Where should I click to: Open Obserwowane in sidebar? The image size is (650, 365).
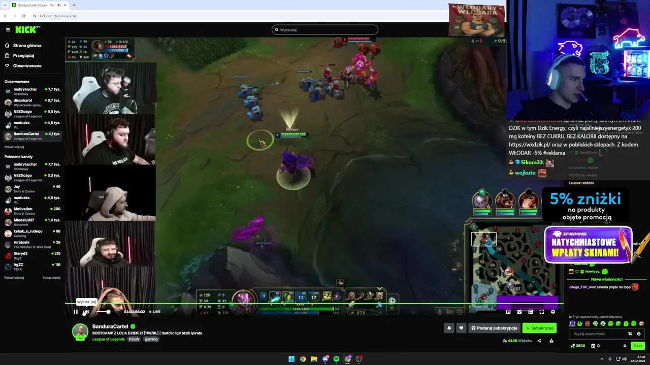(x=23, y=66)
